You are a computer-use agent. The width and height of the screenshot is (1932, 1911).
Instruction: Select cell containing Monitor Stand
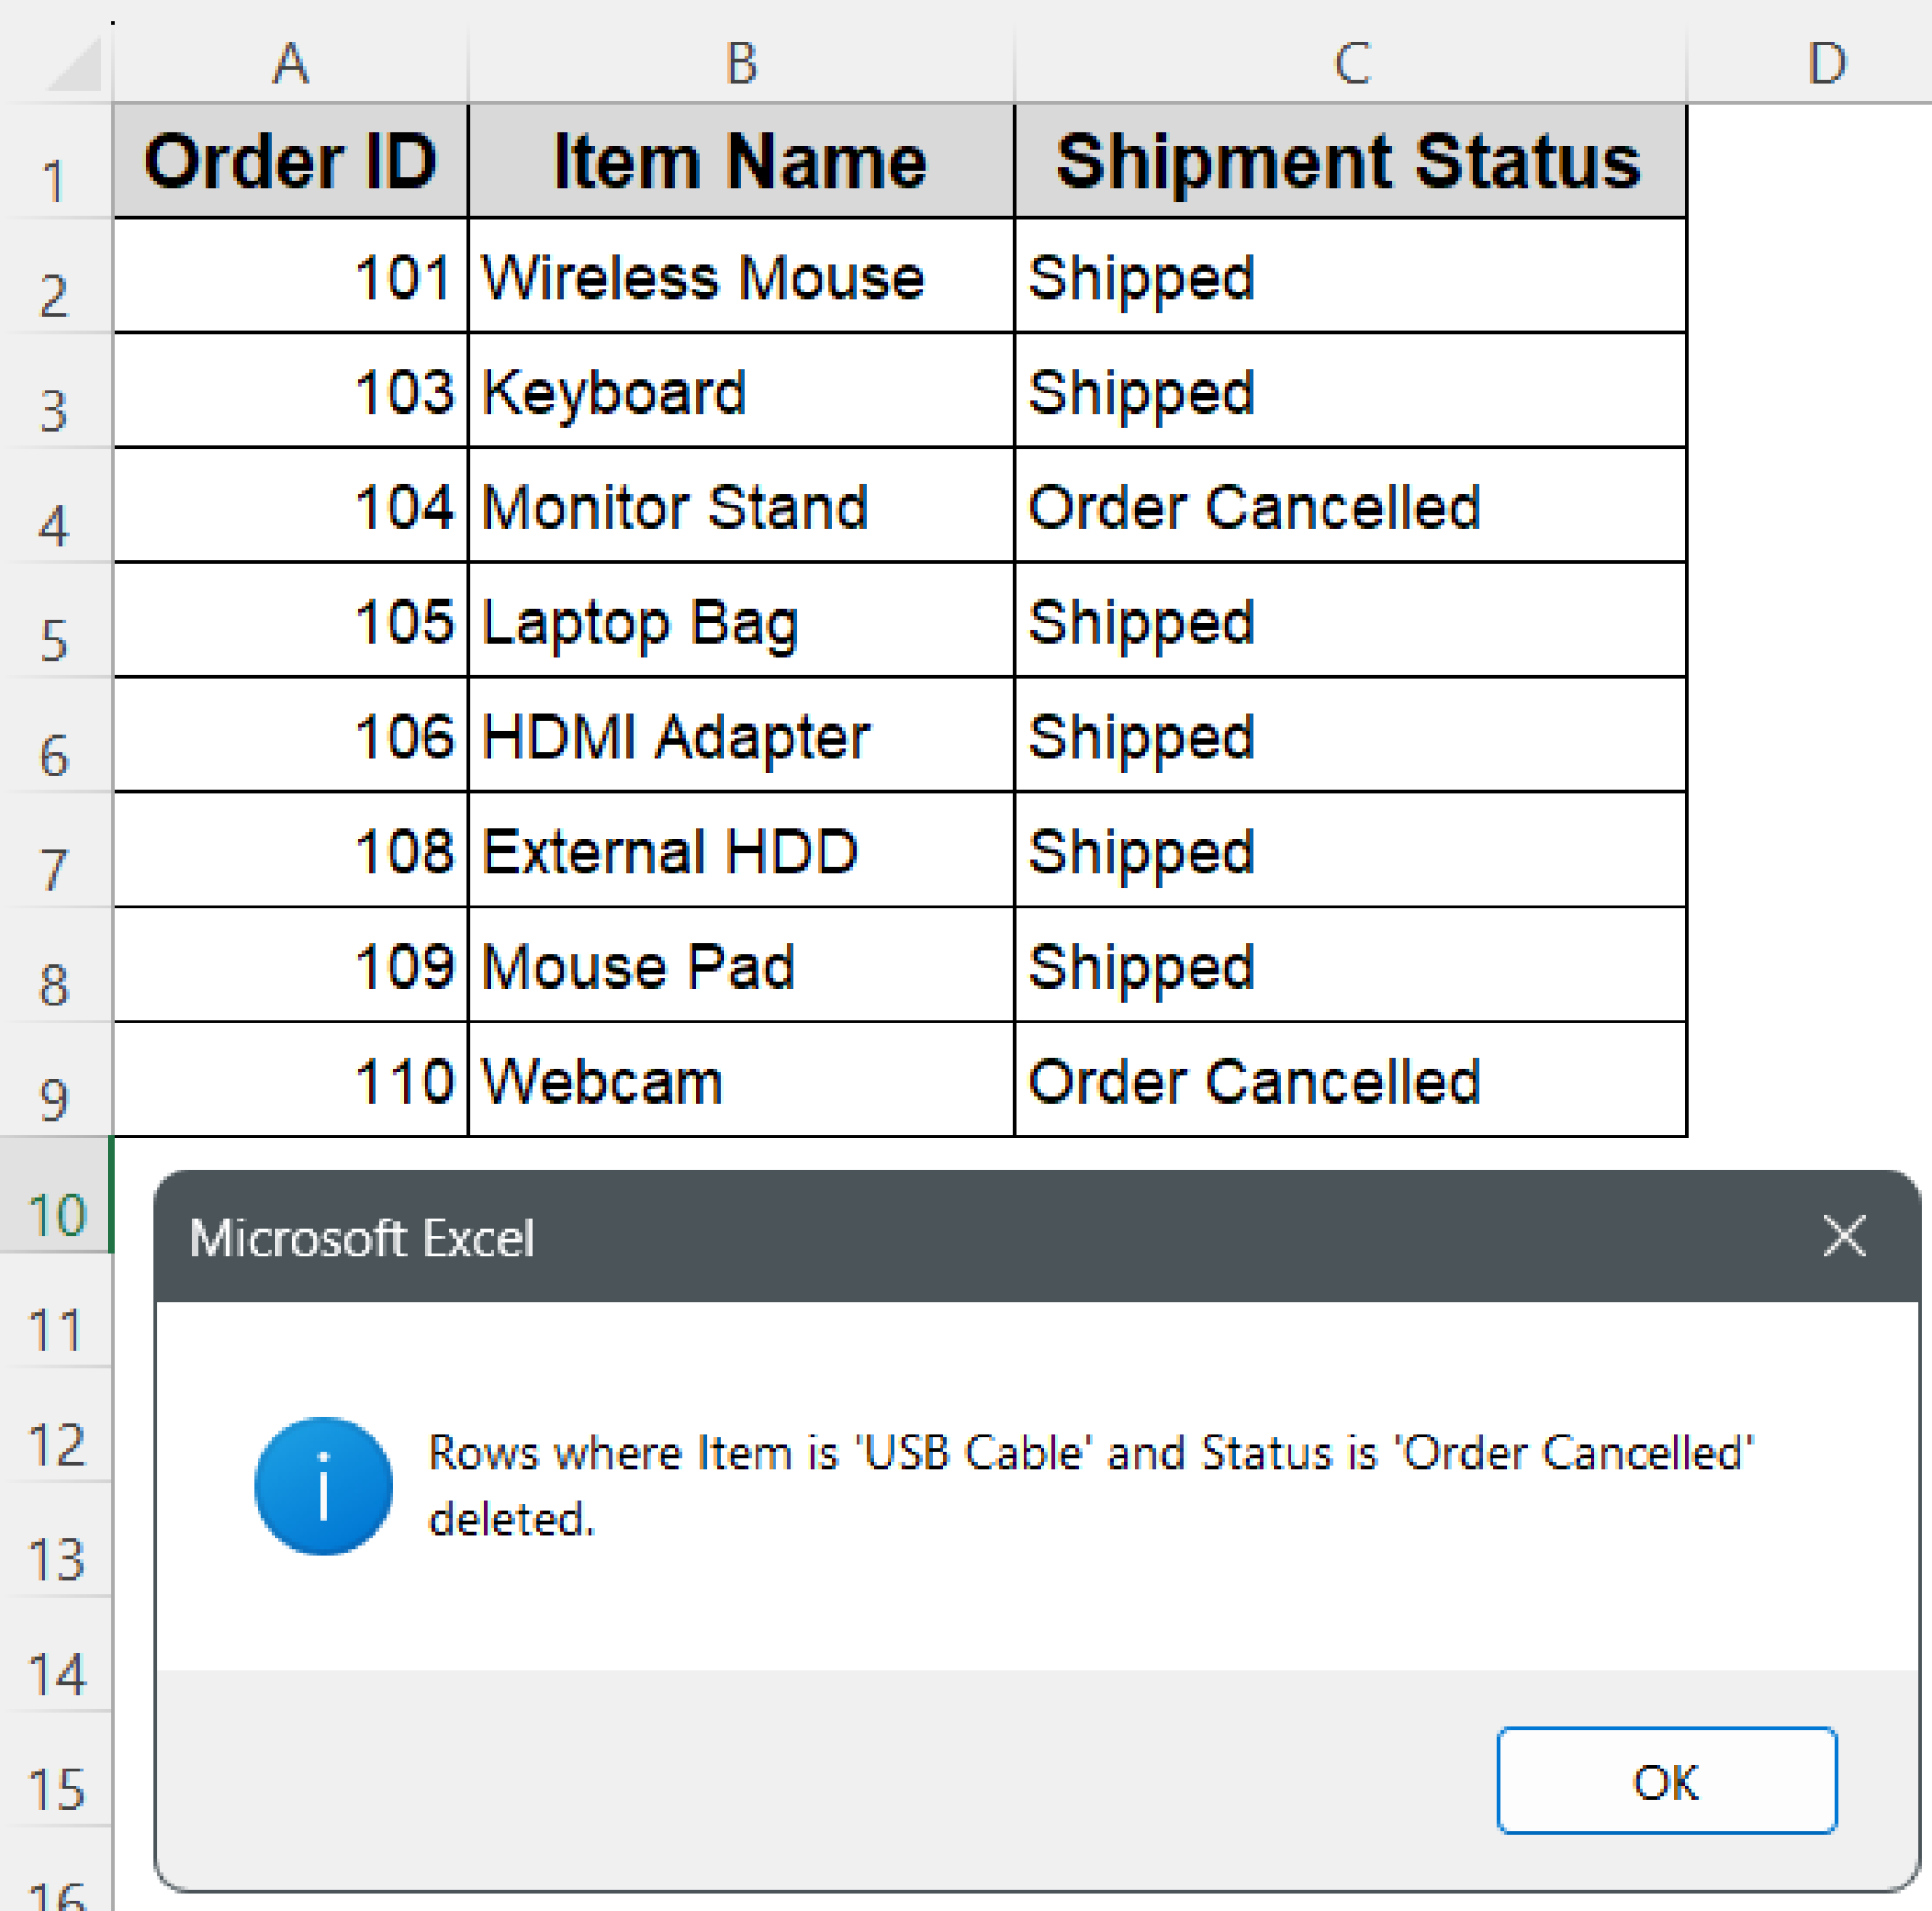pos(740,506)
